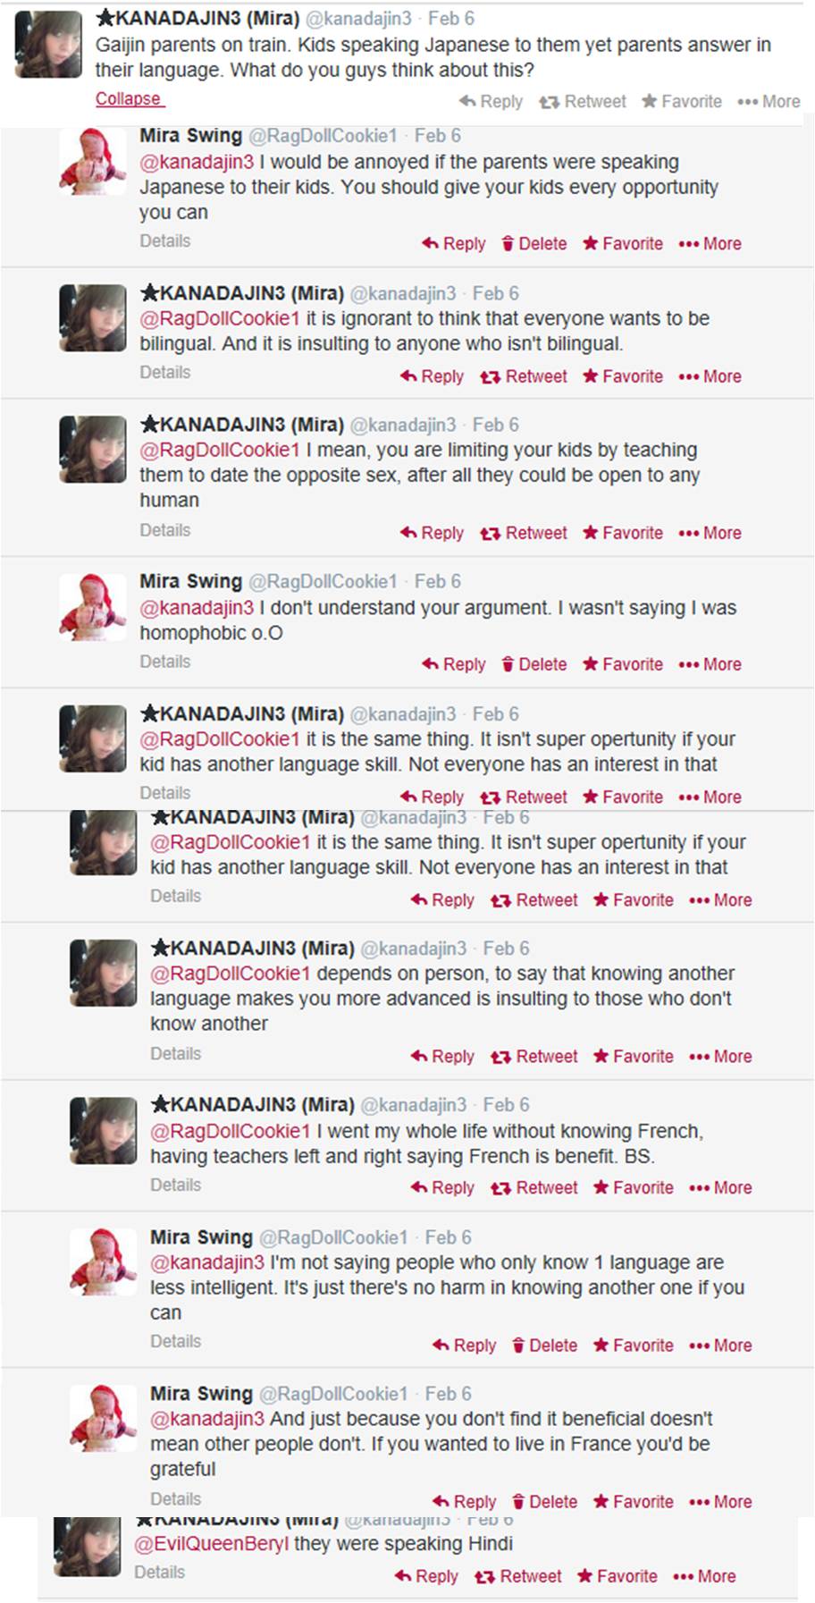The height and width of the screenshot is (1603, 815).
Task: Delete the "I would be annoyed" tweet
Action: pos(534,244)
